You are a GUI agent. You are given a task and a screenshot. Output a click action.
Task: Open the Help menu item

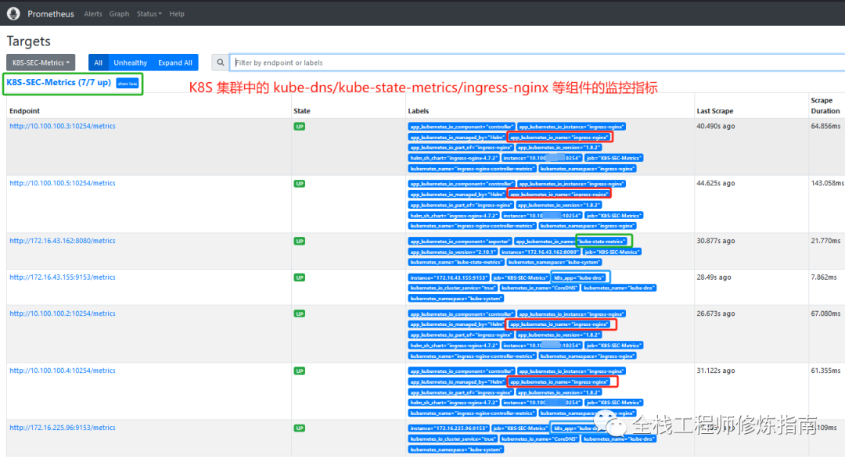(x=177, y=14)
